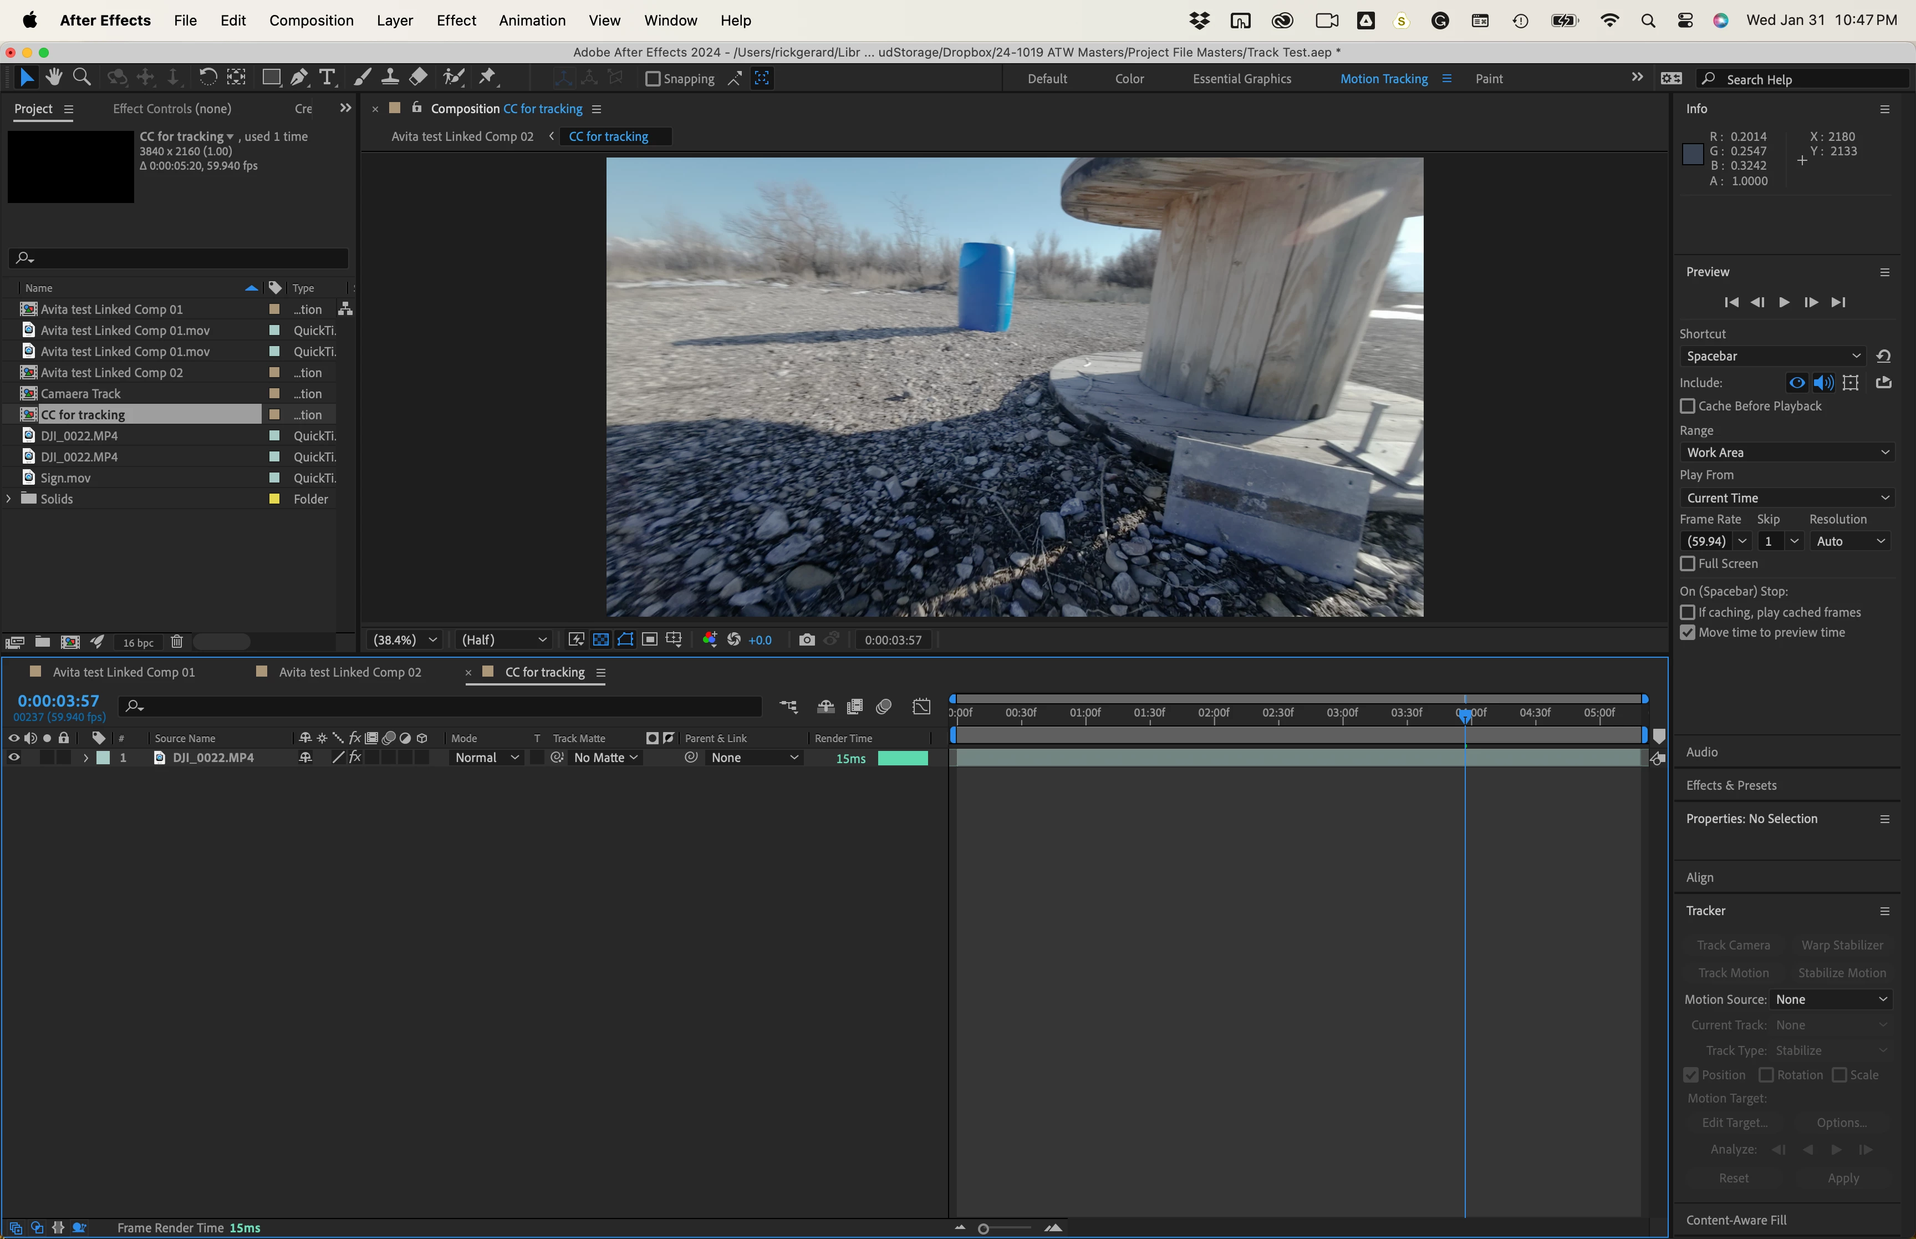1916x1239 pixels.
Task: Select the Clone Stamp tool
Action: tap(390, 78)
